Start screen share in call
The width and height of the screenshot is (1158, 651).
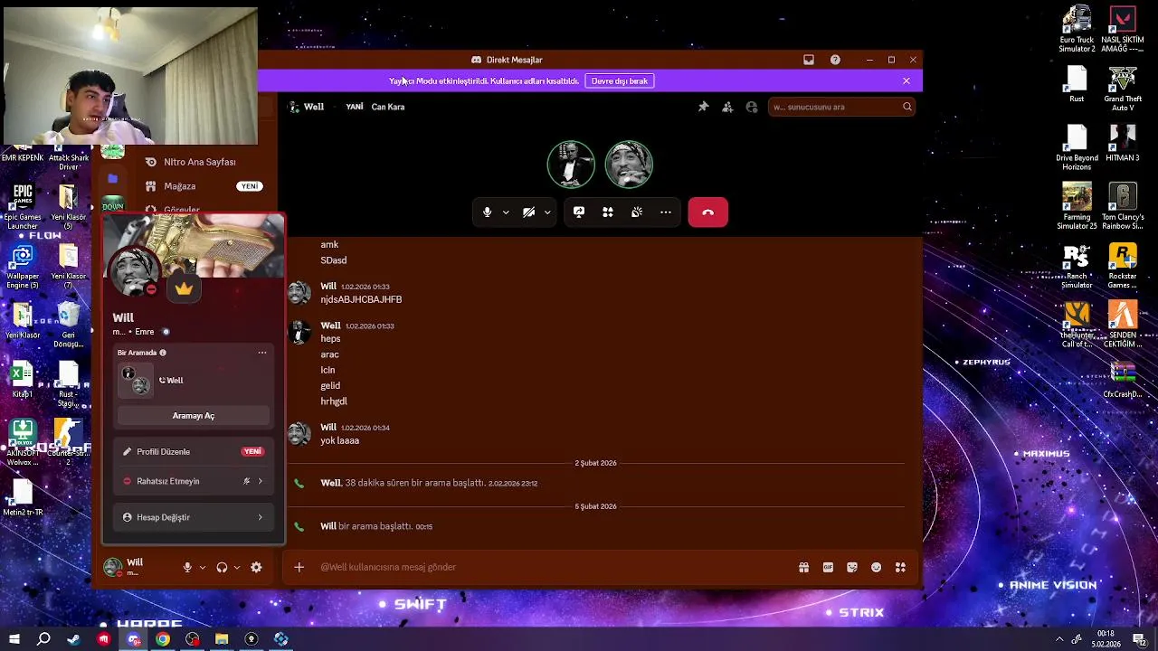point(579,212)
